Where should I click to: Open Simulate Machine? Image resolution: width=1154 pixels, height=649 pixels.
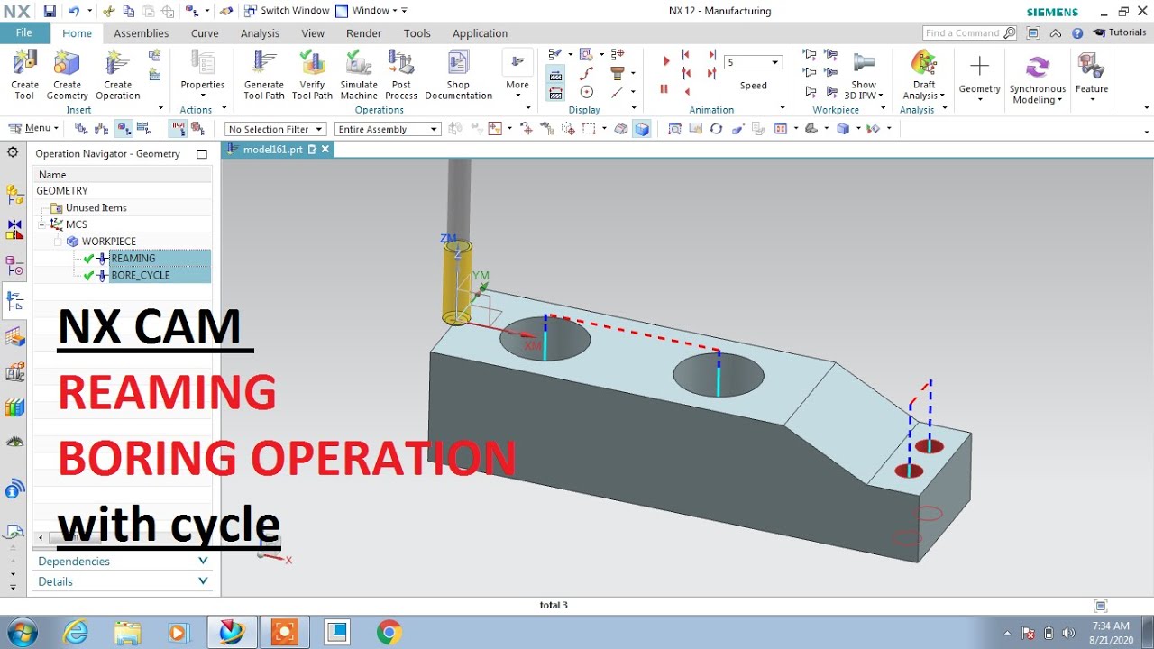359,75
